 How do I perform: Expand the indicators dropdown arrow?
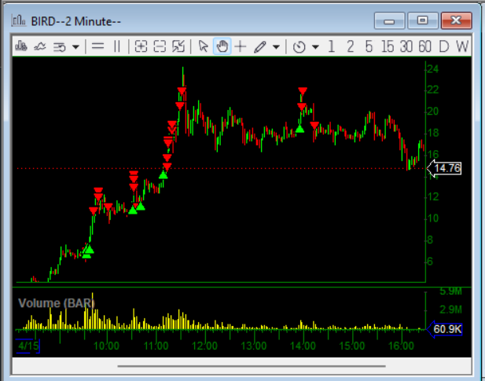coord(75,47)
